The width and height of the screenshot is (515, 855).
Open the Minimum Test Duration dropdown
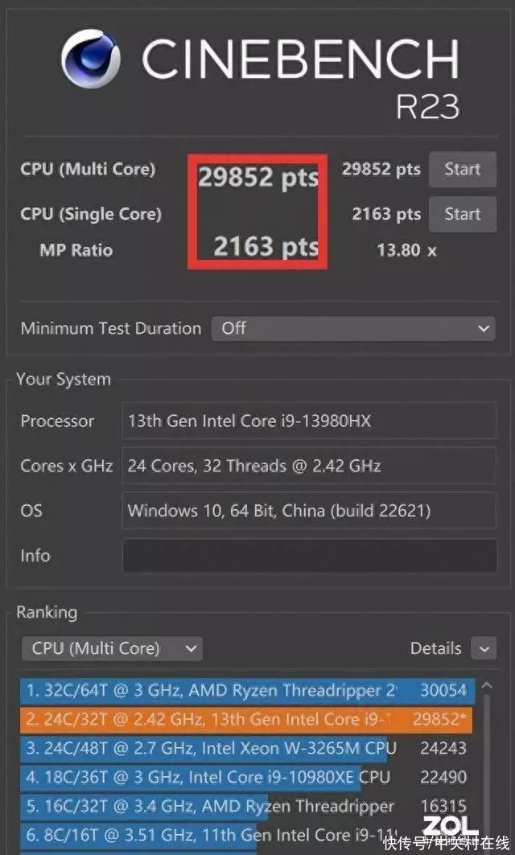[x=353, y=329]
